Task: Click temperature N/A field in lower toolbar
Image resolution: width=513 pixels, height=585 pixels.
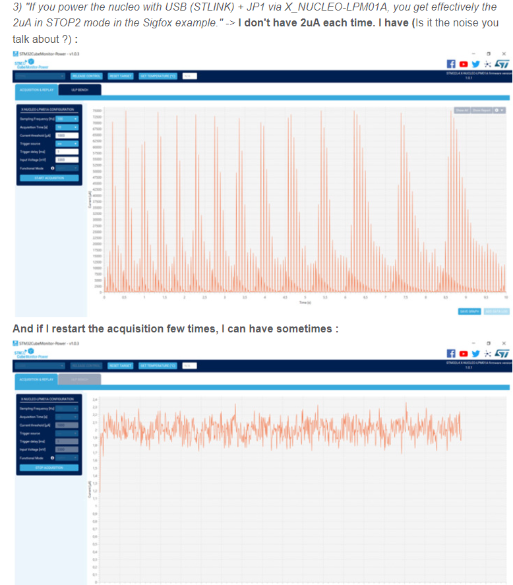Action: click(189, 365)
